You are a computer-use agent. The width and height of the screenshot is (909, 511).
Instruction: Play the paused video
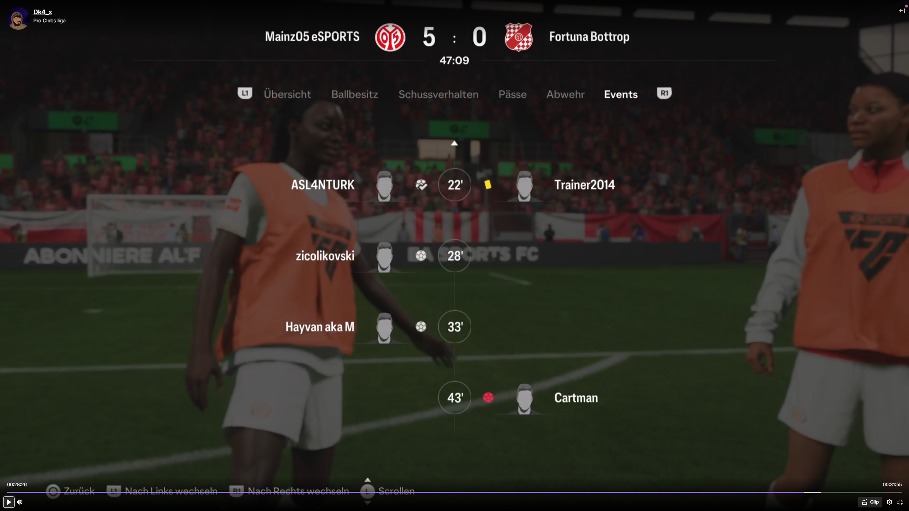(x=9, y=502)
